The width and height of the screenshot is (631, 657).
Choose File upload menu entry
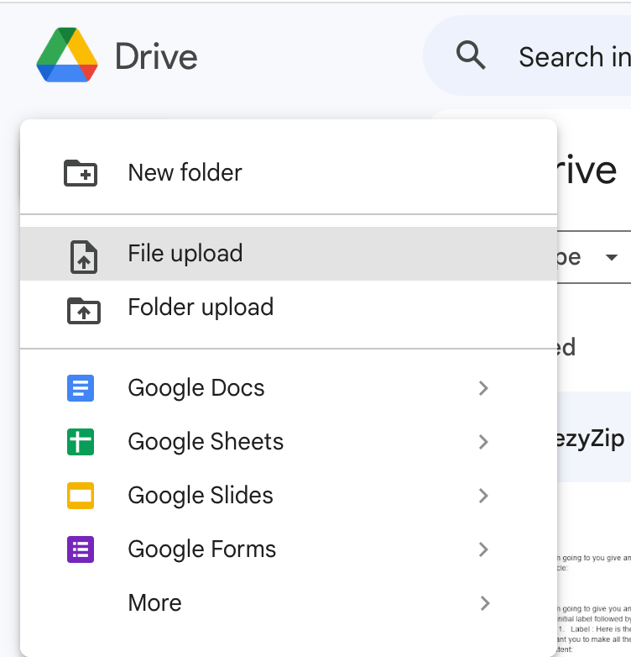coord(289,254)
